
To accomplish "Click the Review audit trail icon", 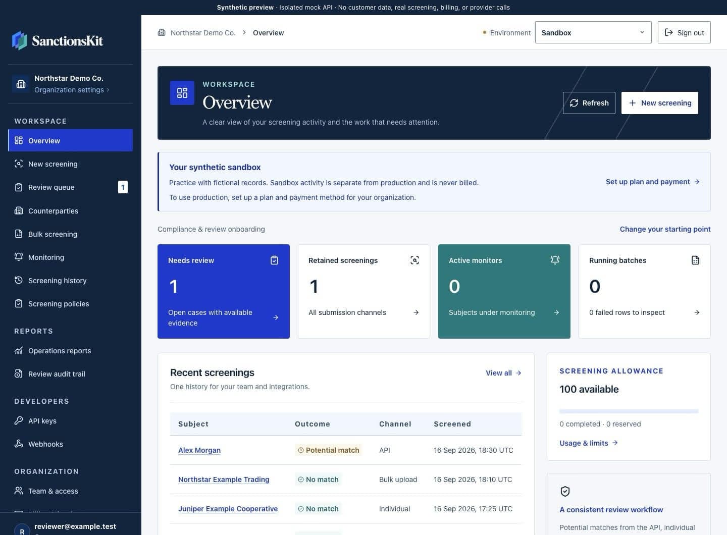I will pyautogui.click(x=19, y=373).
